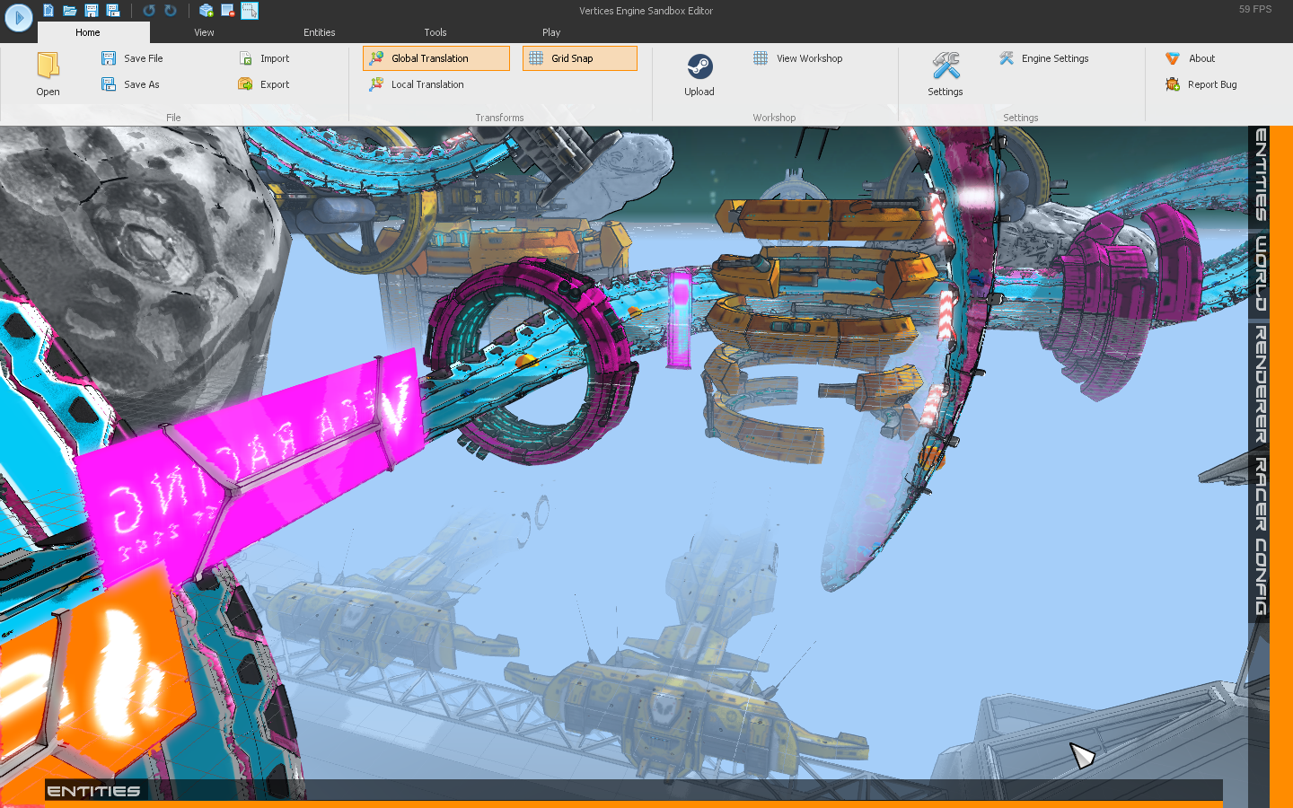The height and width of the screenshot is (808, 1293).
Task: Click the Steam Upload icon
Action: point(699,68)
